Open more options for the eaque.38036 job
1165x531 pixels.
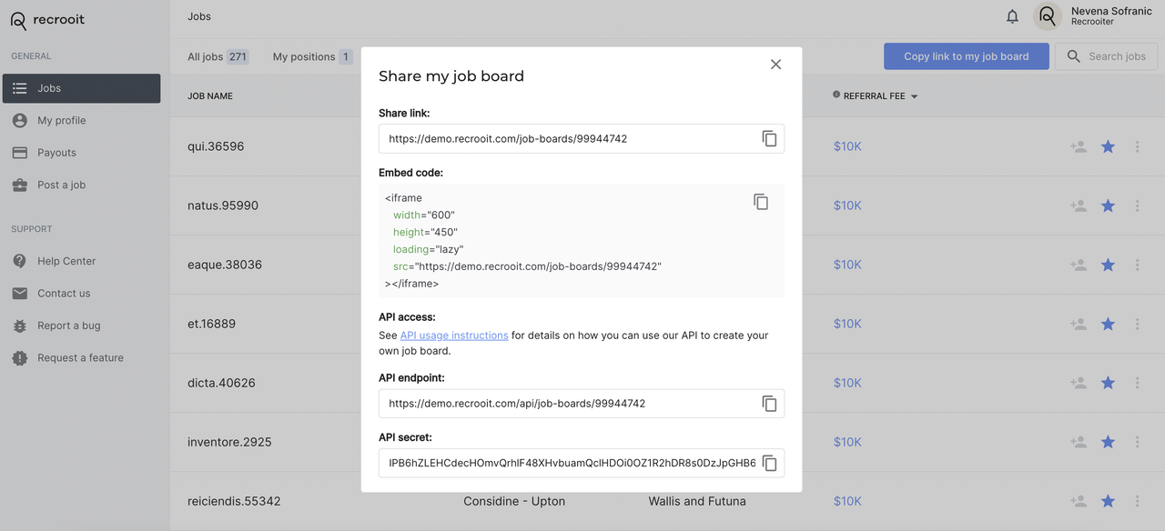[1137, 265]
